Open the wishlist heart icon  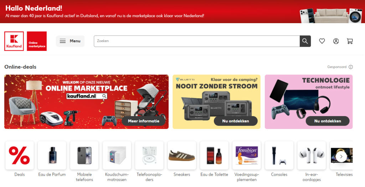coord(322,41)
